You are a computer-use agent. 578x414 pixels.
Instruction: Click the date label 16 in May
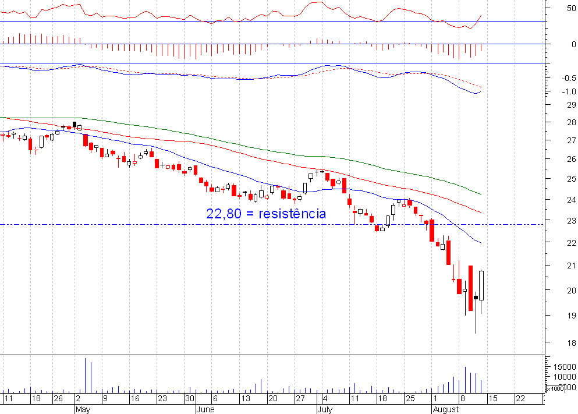pos(135,398)
